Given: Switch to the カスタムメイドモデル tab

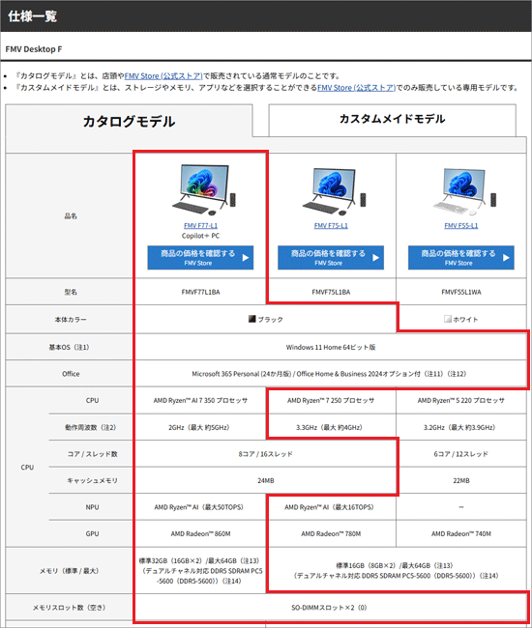Looking at the screenshot, I should pos(392,120).
